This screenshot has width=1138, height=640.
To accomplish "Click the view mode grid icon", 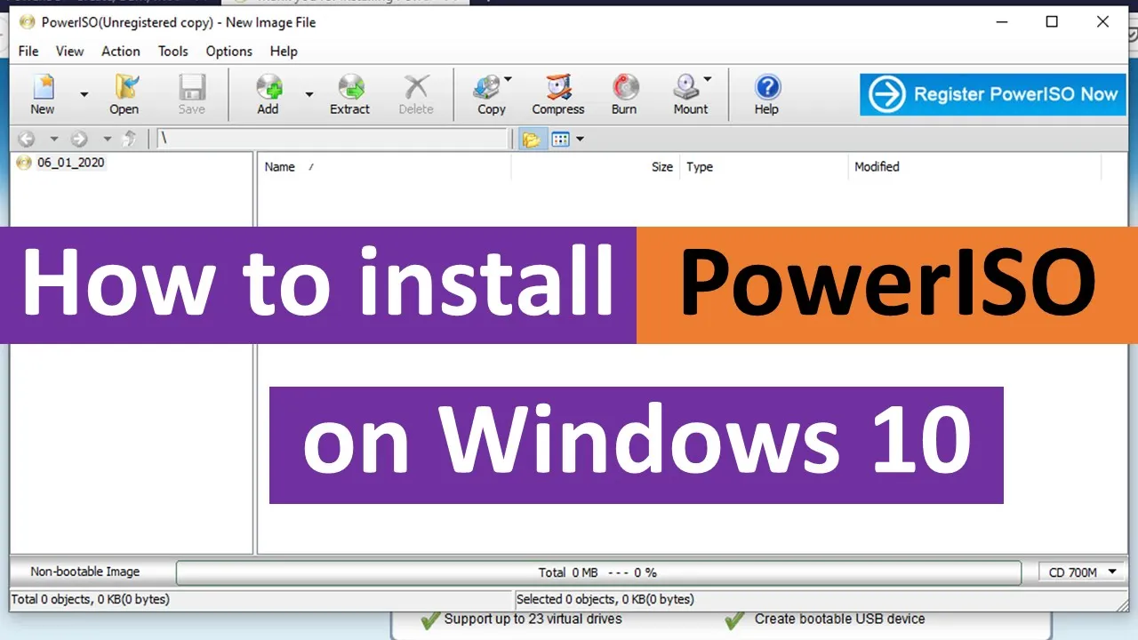I will click(x=560, y=139).
